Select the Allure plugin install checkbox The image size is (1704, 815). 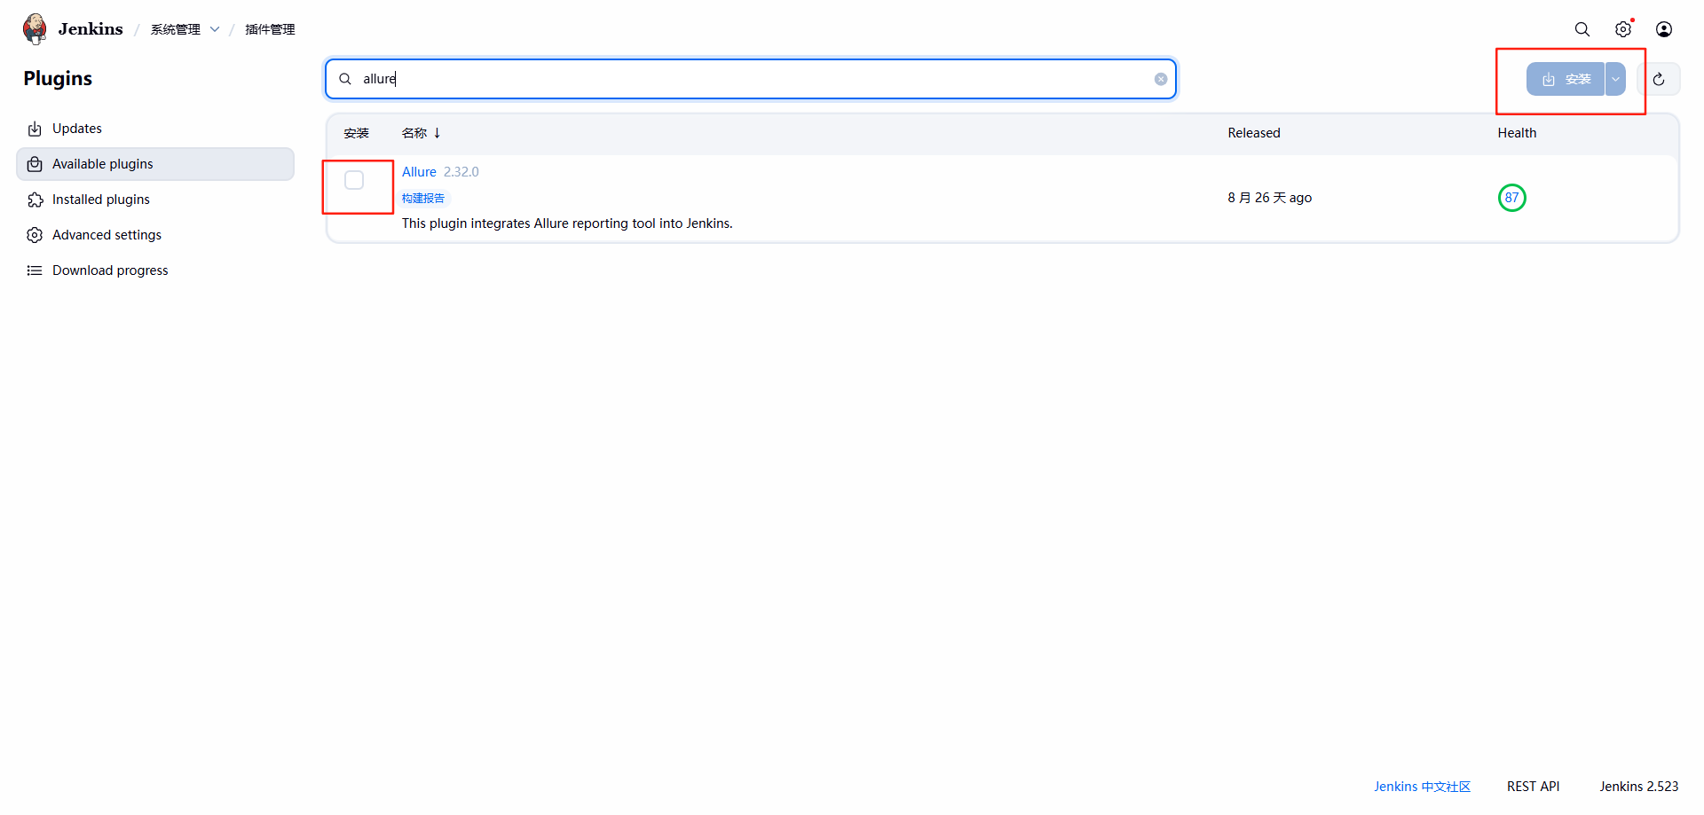[354, 180]
